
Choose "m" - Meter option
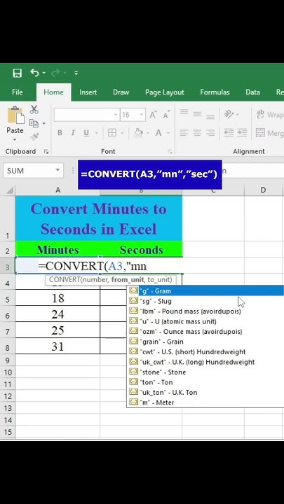tap(205, 402)
